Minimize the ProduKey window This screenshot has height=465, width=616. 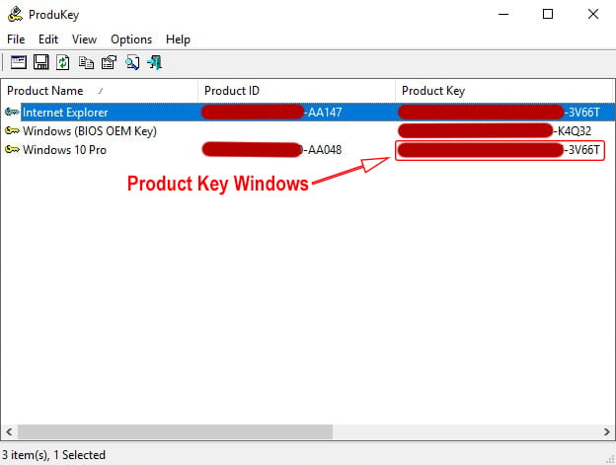(503, 15)
